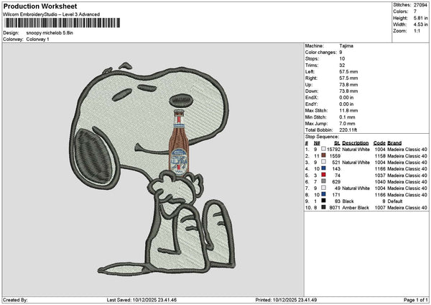This screenshot has height=305, width=431.
Task: Click the 'N#' column header
Action: pos(317,143)
